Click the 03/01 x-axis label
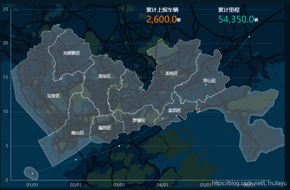Image resolution: width=290 pixels, height=190 pixels. coord(119,185)
